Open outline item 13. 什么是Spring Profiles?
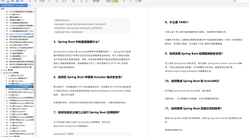249x137 pixels. 17,109
